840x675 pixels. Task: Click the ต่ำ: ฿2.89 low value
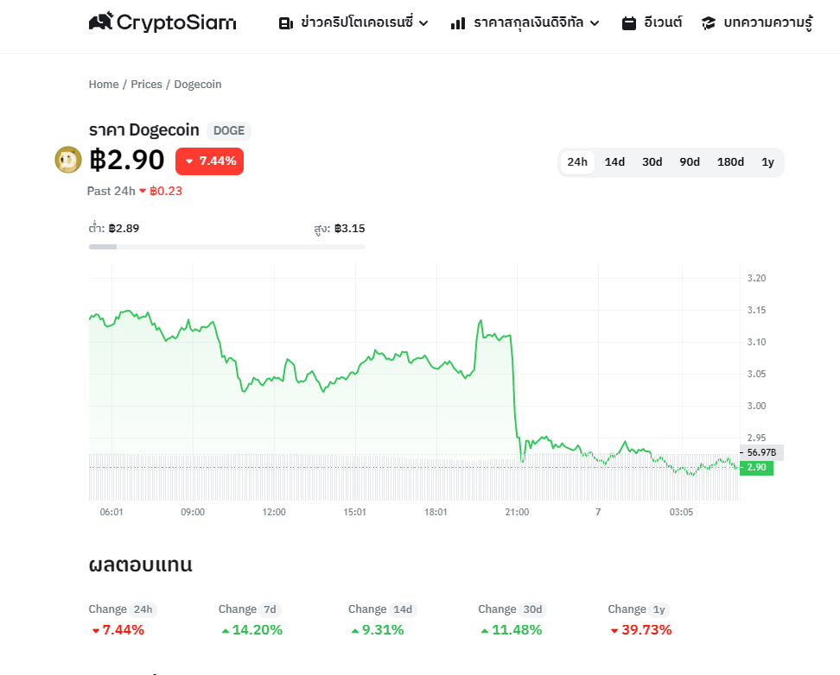(x=113, y=228)
